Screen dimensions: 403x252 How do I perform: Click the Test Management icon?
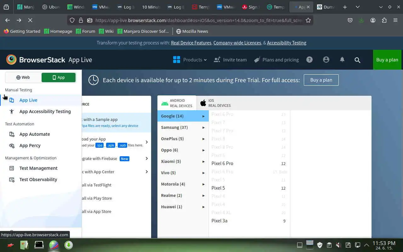tap(12, 168)
